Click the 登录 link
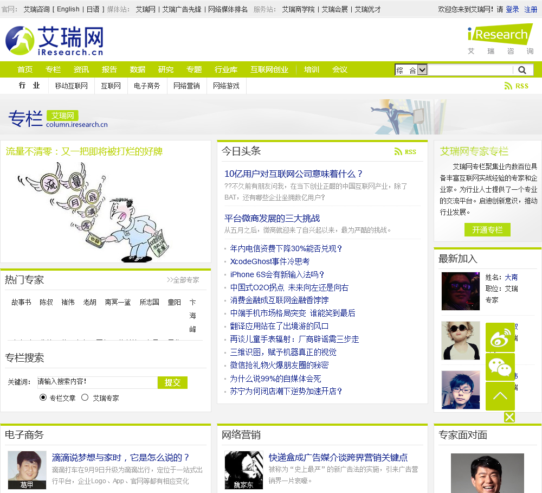The image size is (542, 493). (512, 9)
